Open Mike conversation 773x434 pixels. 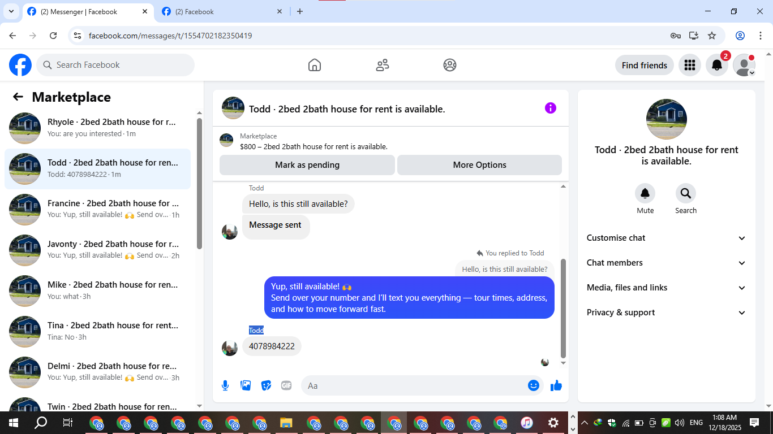click(x=97, y=291)
